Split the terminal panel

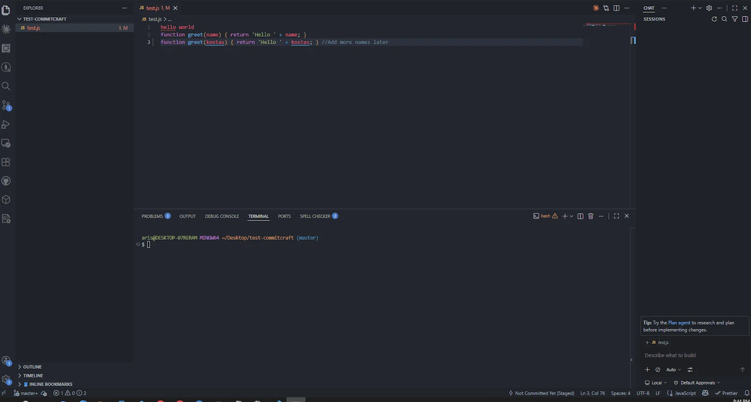pos(580,216)
